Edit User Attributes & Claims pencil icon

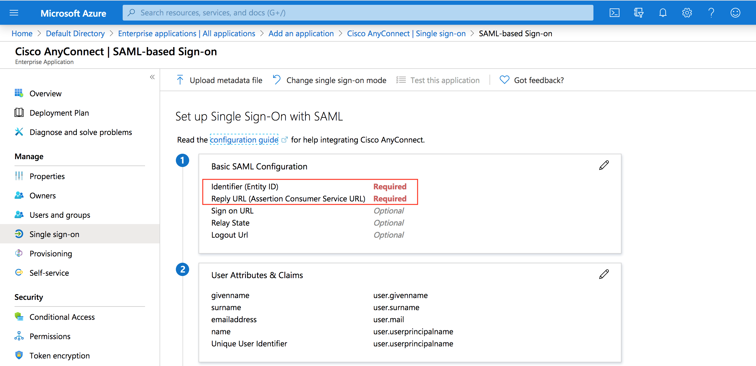[604, 274]
